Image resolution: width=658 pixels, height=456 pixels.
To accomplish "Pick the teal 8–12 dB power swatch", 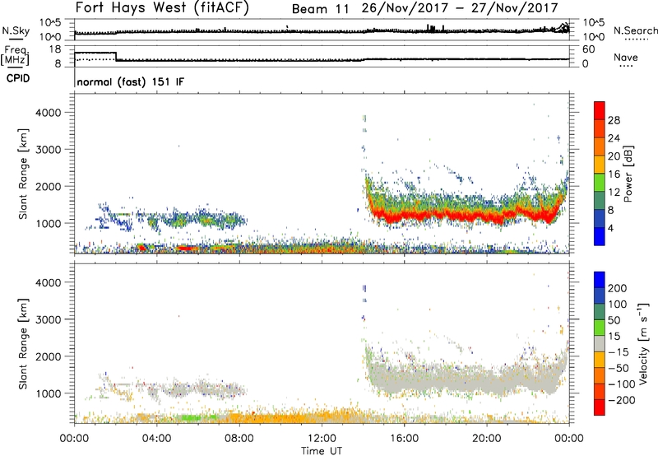I will [x=600, y=201].
